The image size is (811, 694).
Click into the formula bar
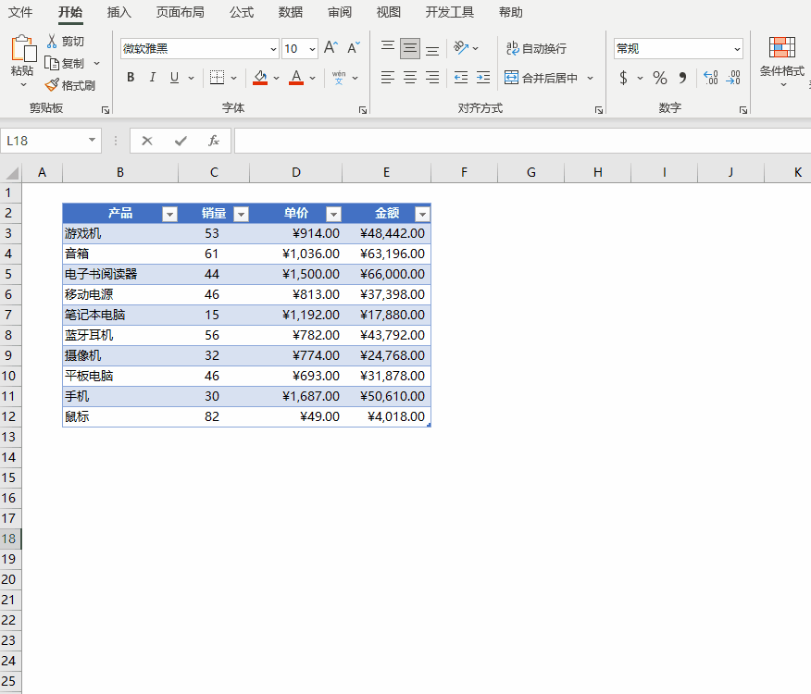point(522,141)
